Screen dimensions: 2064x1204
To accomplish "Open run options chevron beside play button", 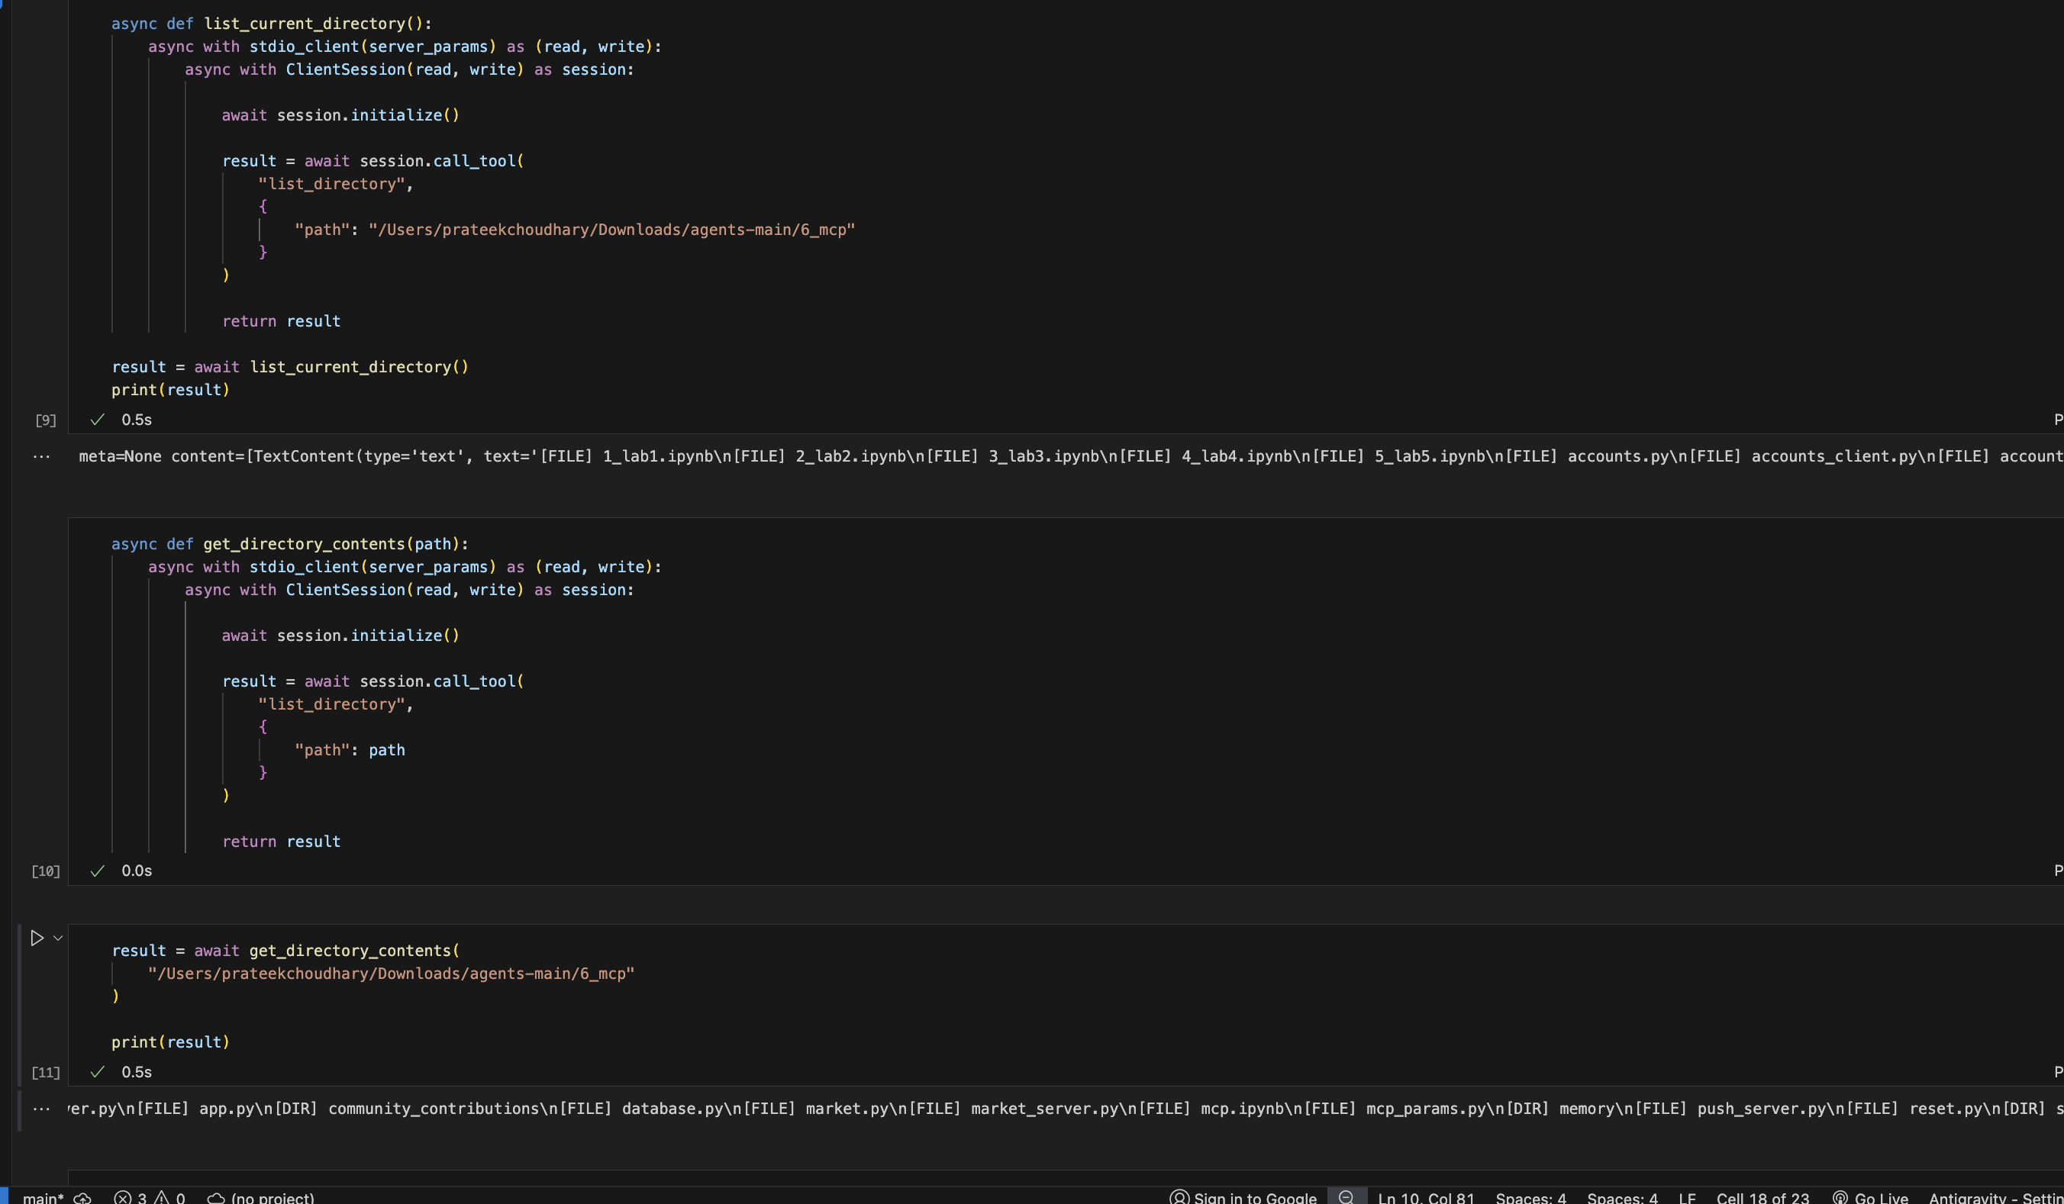I will (x=58, y=938).
